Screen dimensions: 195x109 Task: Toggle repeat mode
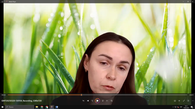[x=112, y=101]
